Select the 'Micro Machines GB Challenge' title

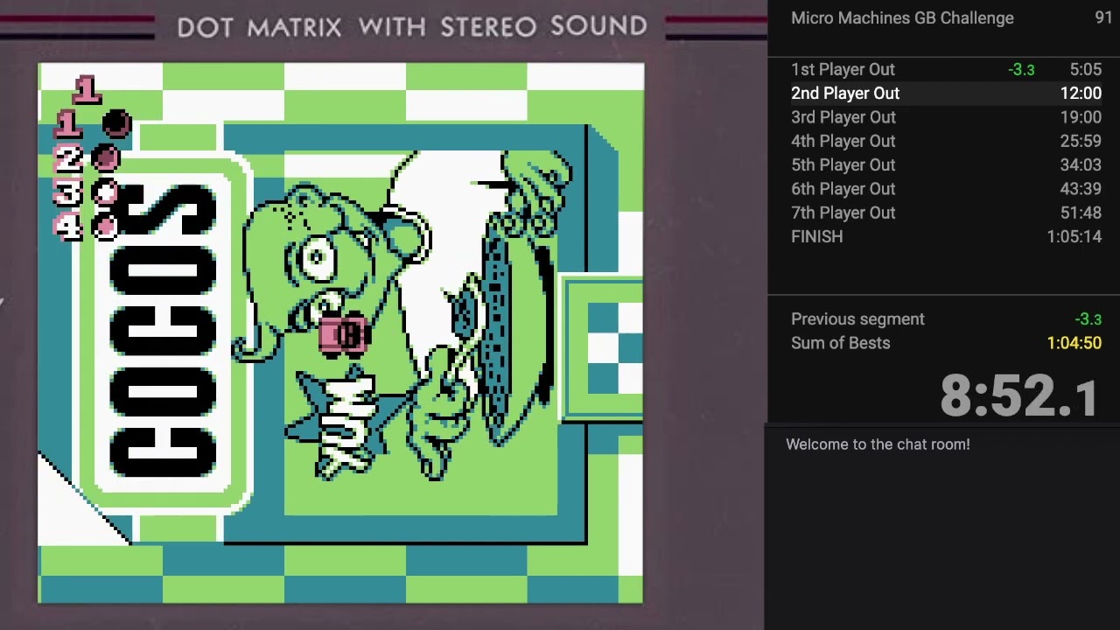click(x=902, y=17)
